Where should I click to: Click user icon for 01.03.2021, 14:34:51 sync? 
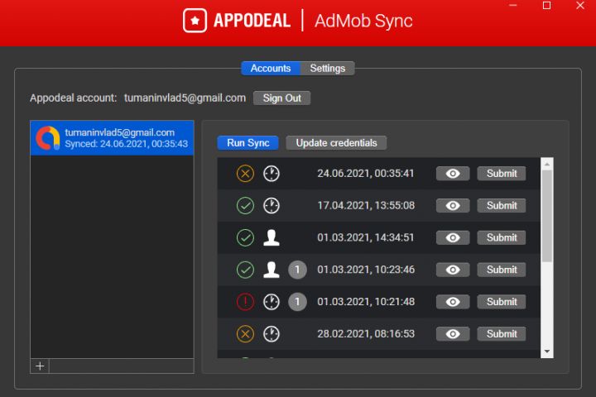[272, 238]
